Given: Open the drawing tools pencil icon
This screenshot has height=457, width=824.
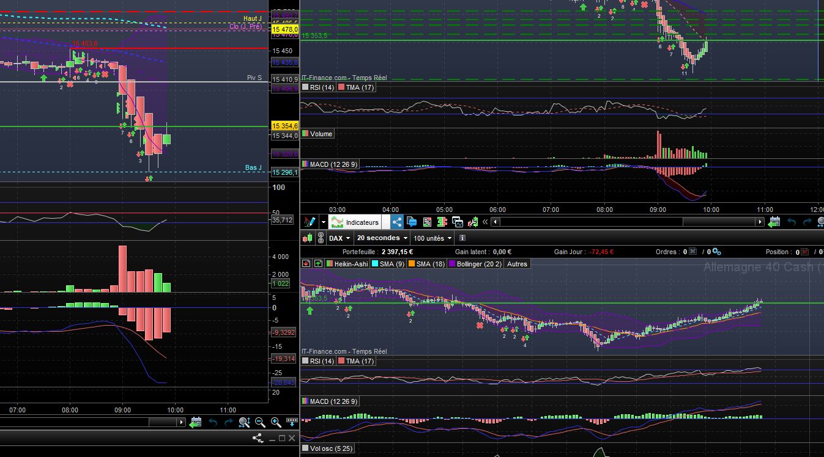Looking at the screenshot, I should tap(310, 222).
